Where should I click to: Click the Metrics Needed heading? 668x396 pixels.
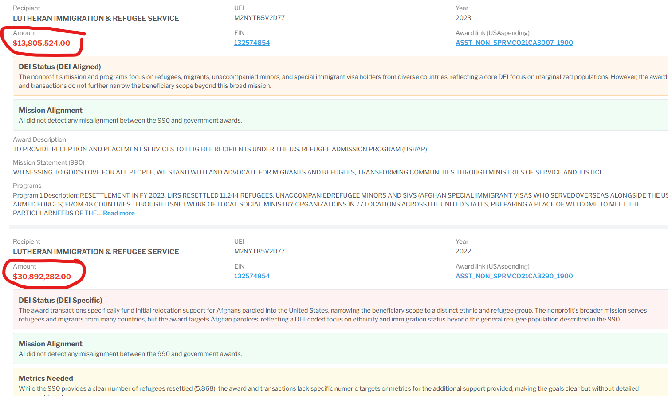click(46, 378)
